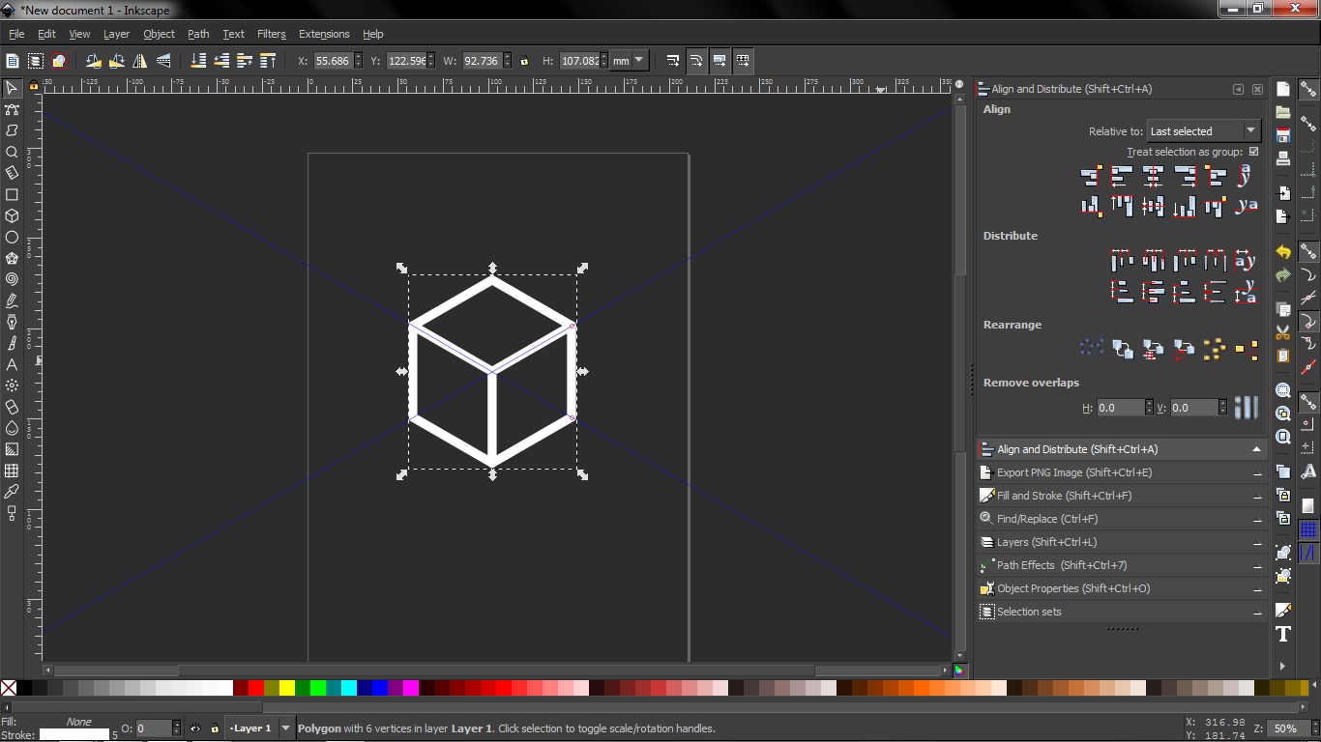The image size is (1321, 742).
Task: Toggle Layer 1 lock icon
Action: point(214,728)
